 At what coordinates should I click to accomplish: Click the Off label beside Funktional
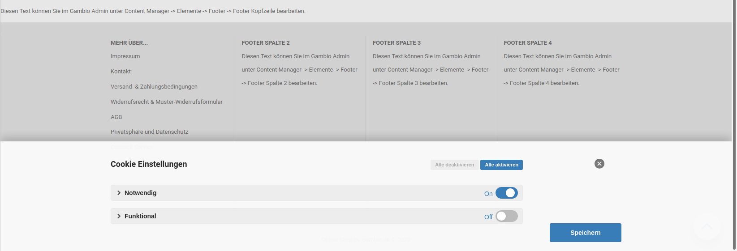pos(488,217)
